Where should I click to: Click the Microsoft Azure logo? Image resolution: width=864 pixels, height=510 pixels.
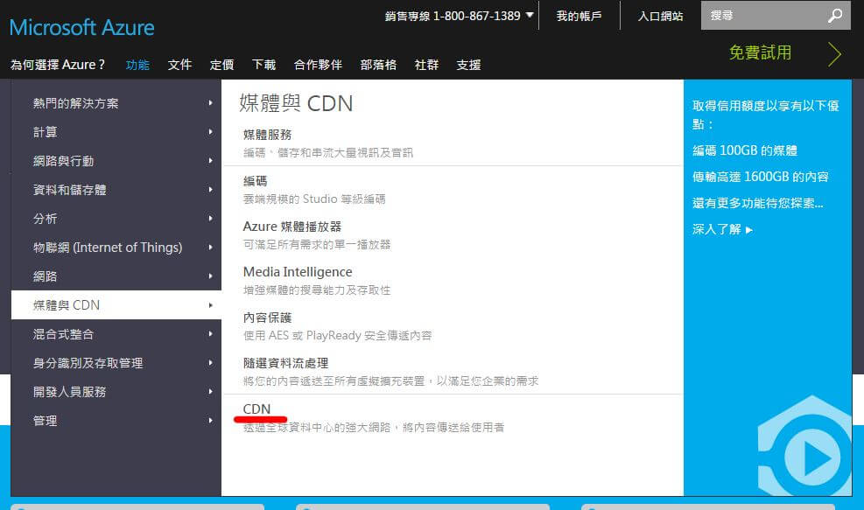[82, 27]
